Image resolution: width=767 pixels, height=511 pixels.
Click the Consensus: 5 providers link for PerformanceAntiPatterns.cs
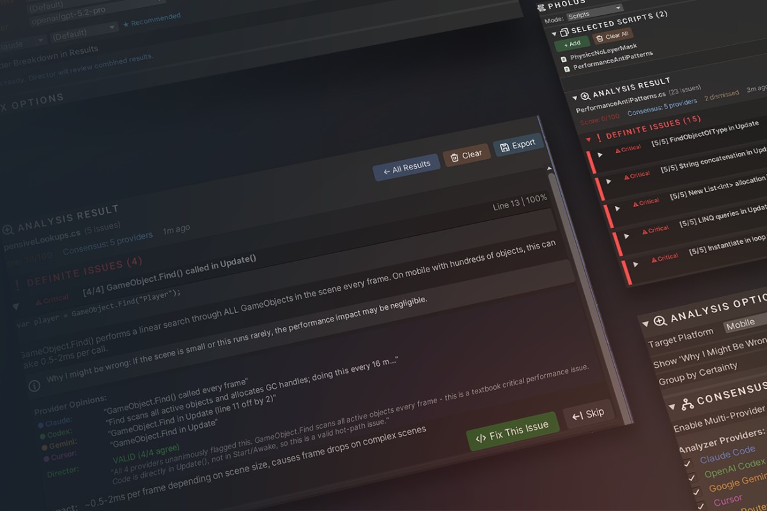coord(662,108)
